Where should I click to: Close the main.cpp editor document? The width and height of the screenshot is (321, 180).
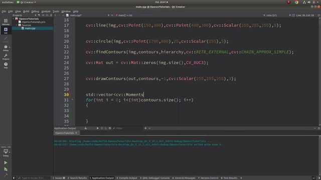(x=112, y=15)
